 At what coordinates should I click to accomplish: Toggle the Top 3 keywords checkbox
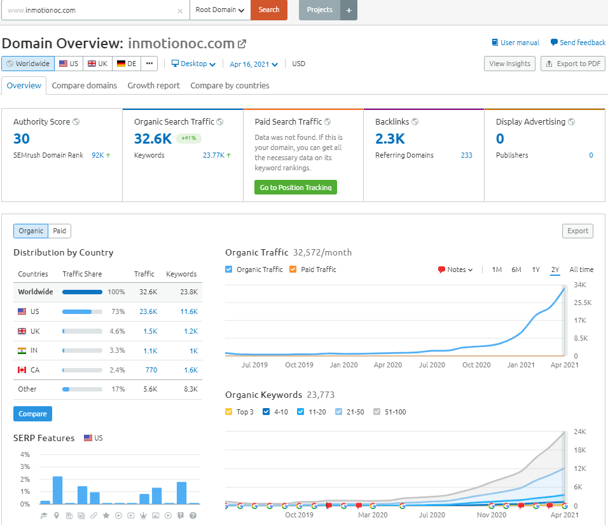pyautogui.click(x=229, y=412)
